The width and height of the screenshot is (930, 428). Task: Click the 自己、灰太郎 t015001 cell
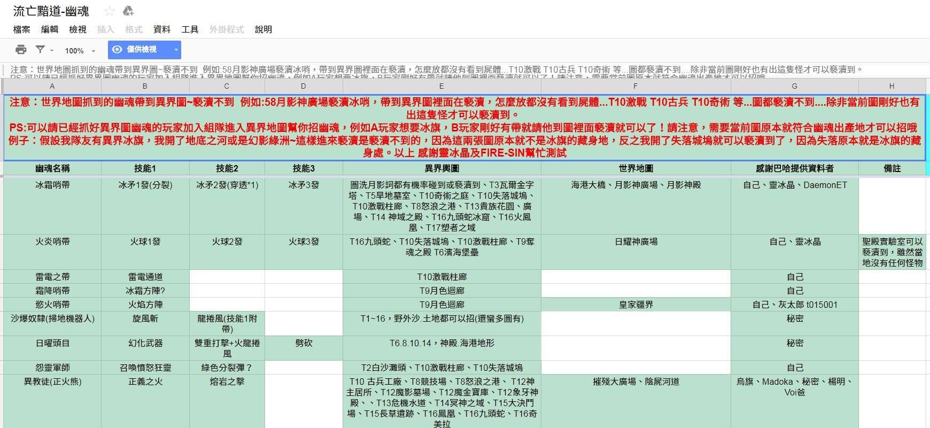(x=795, y=305)
